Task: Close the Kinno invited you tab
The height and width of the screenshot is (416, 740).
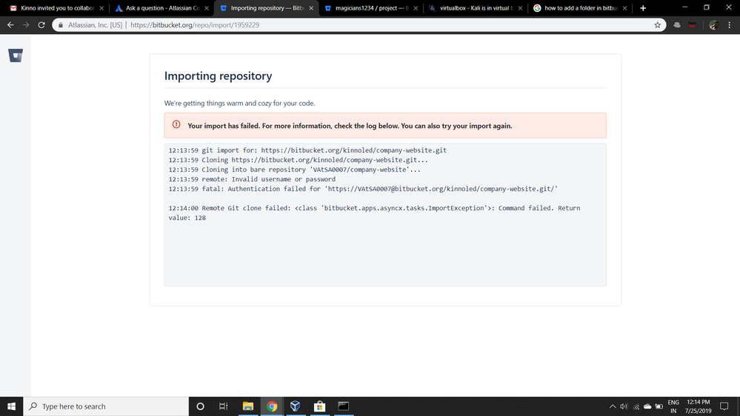Action: point(101,8)
